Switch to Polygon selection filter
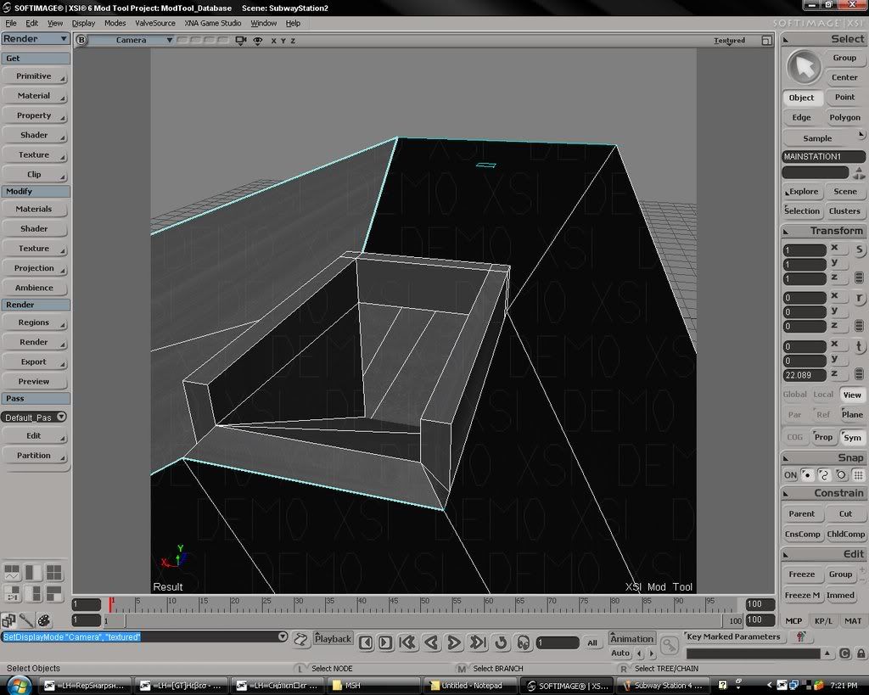 844,117
